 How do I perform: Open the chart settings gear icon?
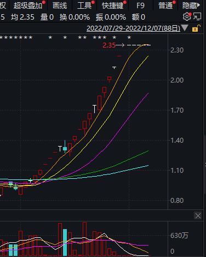click(x=187, y=17)
